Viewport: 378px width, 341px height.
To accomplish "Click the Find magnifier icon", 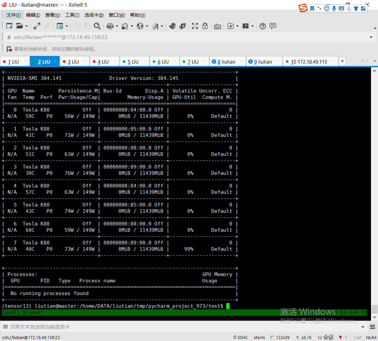I will point(97,26).
